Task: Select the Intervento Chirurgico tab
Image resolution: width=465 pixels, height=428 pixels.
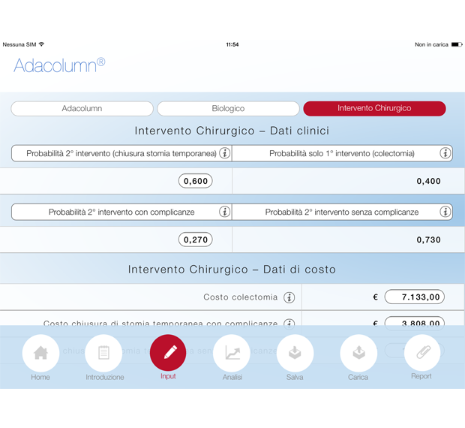Action: 374,108
